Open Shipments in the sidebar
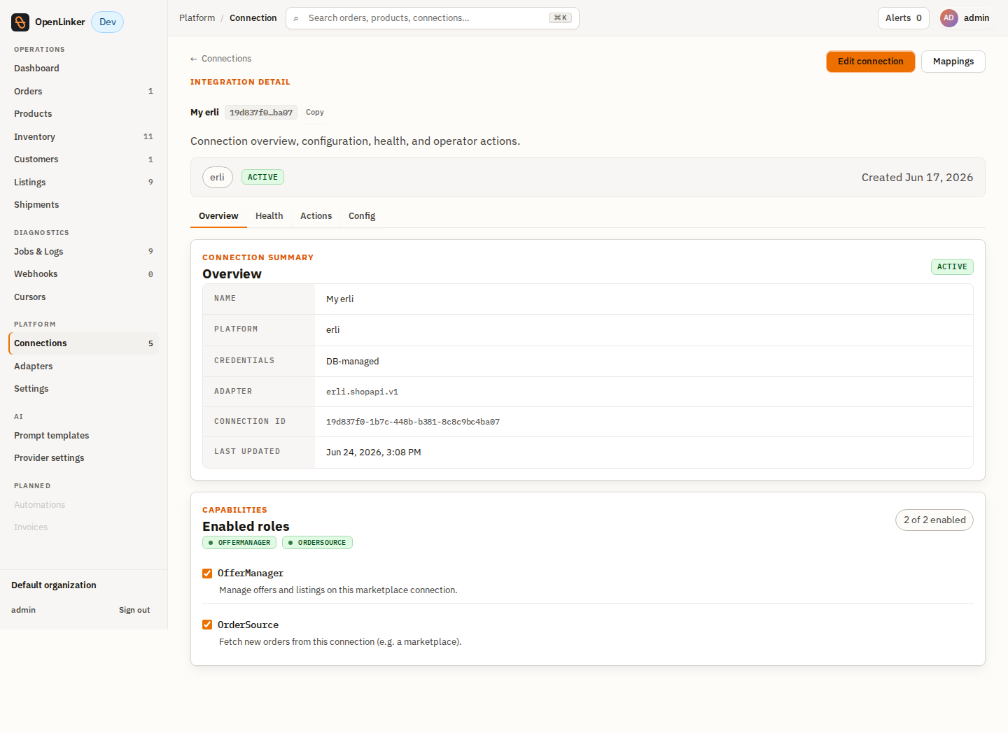 [83, 205]
